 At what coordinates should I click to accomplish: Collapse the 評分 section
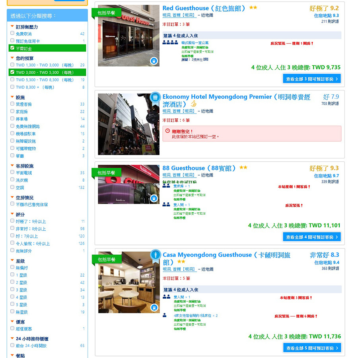pos(12,214)
